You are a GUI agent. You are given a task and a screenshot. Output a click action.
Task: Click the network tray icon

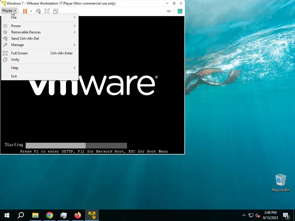[251, 215]
